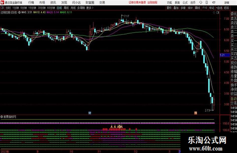Open the mobile phone icon in the title bar

tap(207, 3)
